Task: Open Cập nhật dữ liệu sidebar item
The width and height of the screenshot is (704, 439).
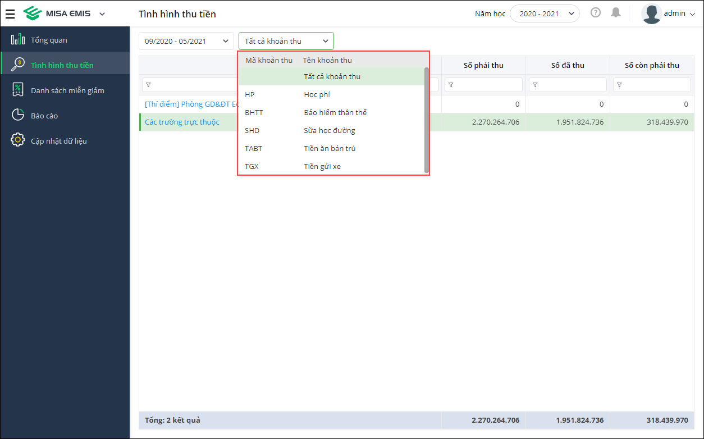Action: (x=65, y=141)
